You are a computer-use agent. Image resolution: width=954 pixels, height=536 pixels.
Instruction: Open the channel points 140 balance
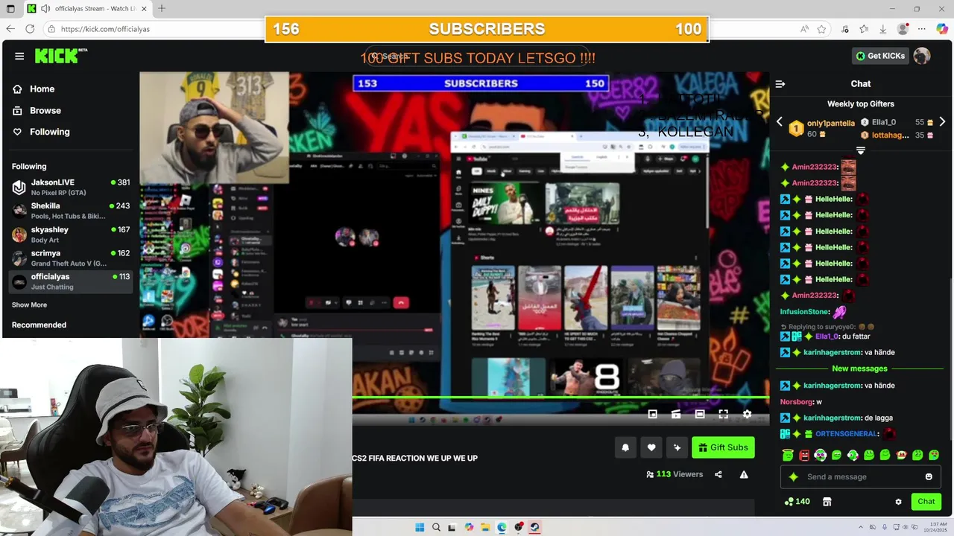pos(797,502)
